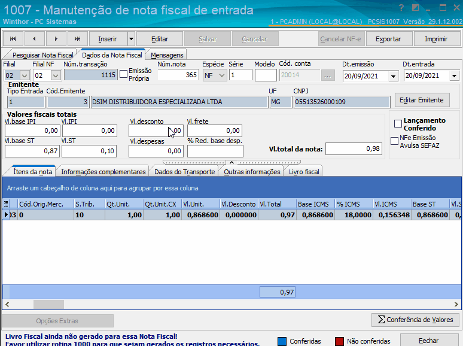
Task: Click the horizontal scrollbar thumb
Action: pos(48,304)
